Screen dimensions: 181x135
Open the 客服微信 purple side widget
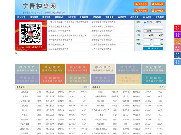(177, 35)
